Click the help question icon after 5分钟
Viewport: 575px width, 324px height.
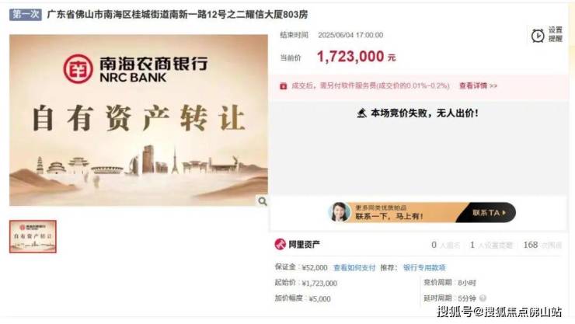click(483, 298)
